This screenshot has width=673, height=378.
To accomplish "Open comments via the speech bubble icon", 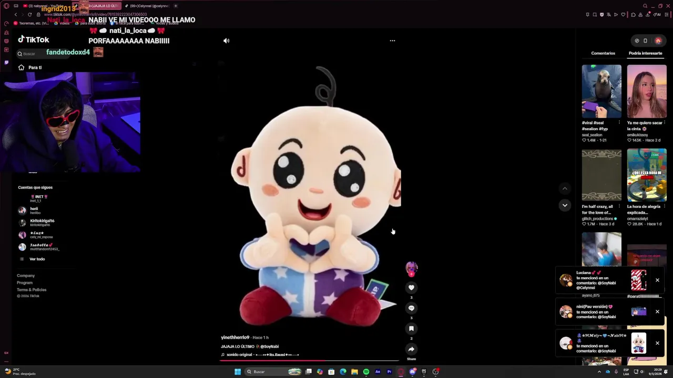I will (411, 308).
